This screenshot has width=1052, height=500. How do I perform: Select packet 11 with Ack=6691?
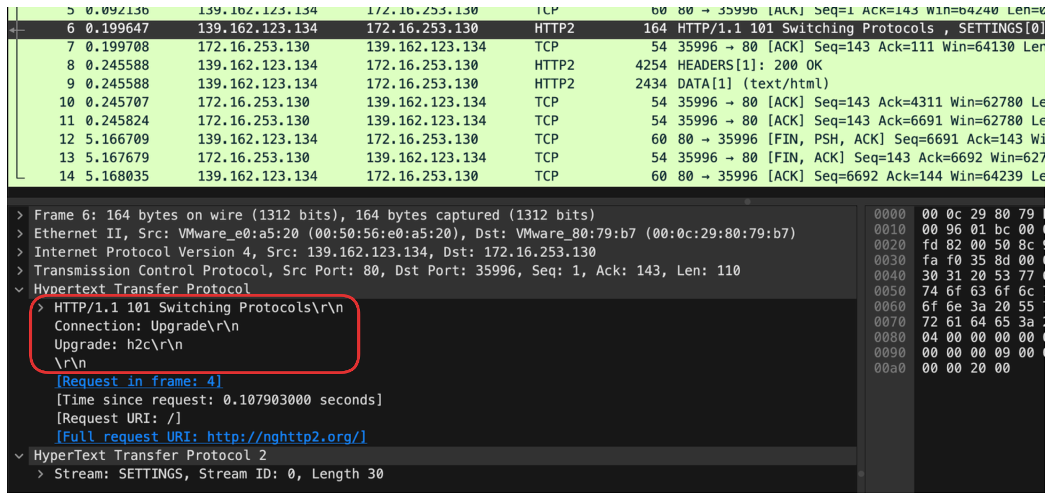click(526, 121)
